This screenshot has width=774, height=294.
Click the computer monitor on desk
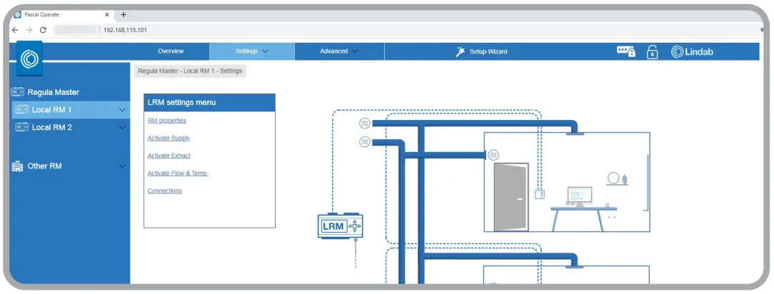pyautogui.click(x=580, y=196)
